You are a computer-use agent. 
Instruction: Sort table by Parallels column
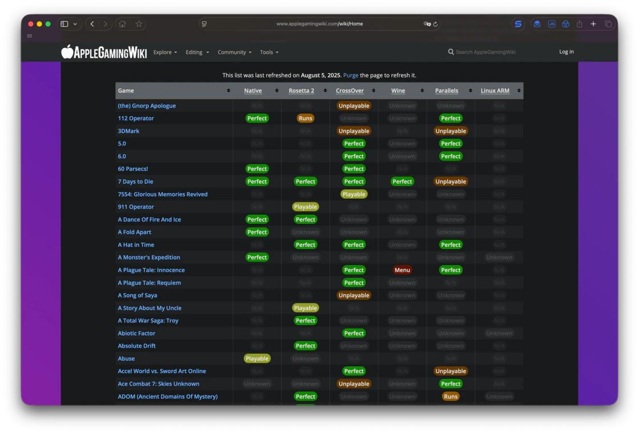[x=446, y=91]
